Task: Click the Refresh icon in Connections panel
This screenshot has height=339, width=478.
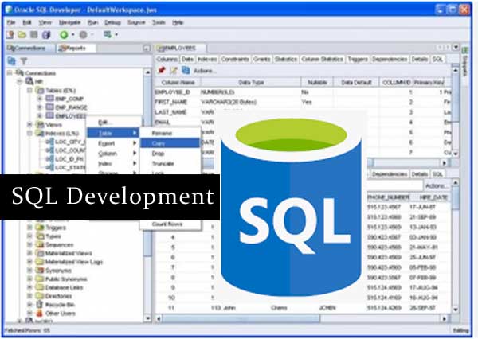Action: (12, 61)
